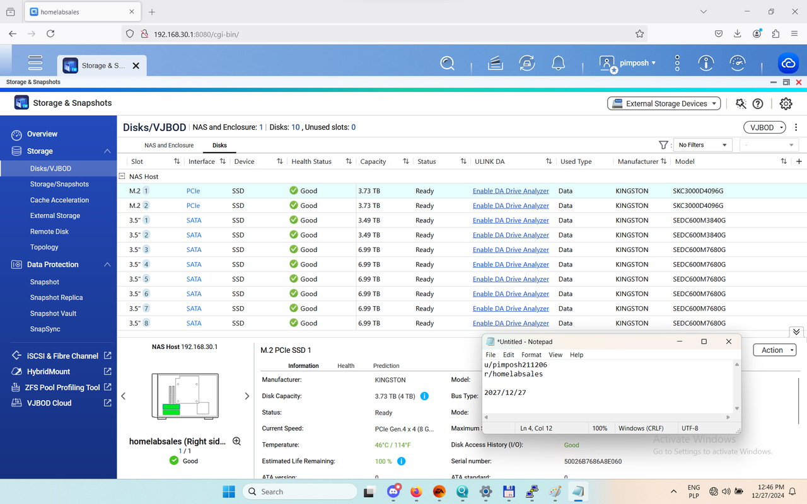
Task: Close the Storage & S... desktop tab
Action: (136, 66)
